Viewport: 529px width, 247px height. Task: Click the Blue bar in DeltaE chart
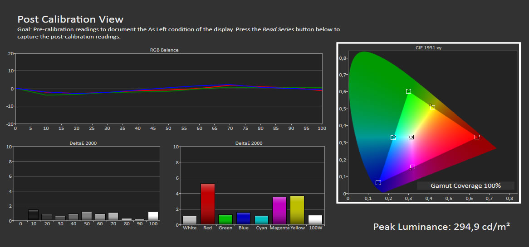243,218
